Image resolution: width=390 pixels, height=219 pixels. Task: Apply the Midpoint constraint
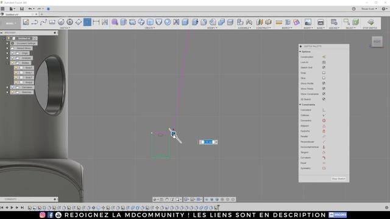coord(324,126)
